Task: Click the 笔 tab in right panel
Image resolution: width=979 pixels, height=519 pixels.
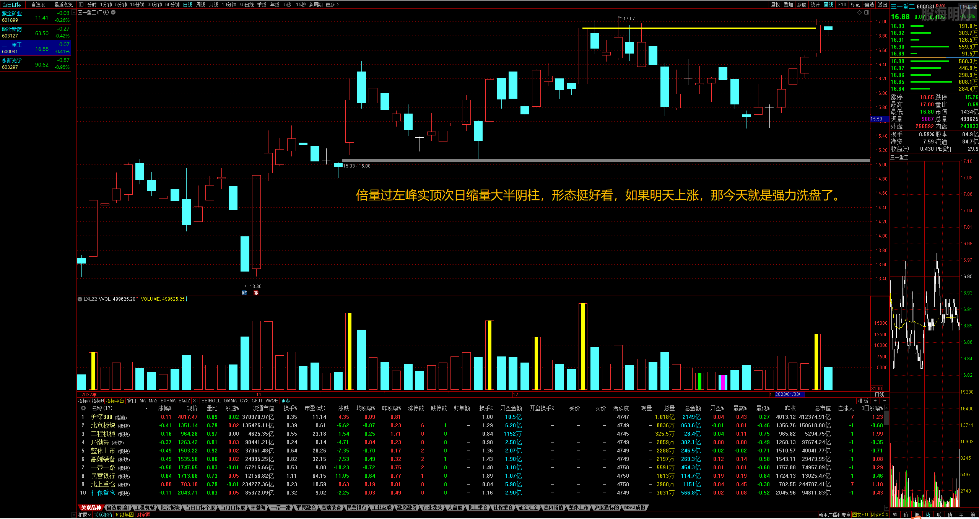Action: (895, 515)
